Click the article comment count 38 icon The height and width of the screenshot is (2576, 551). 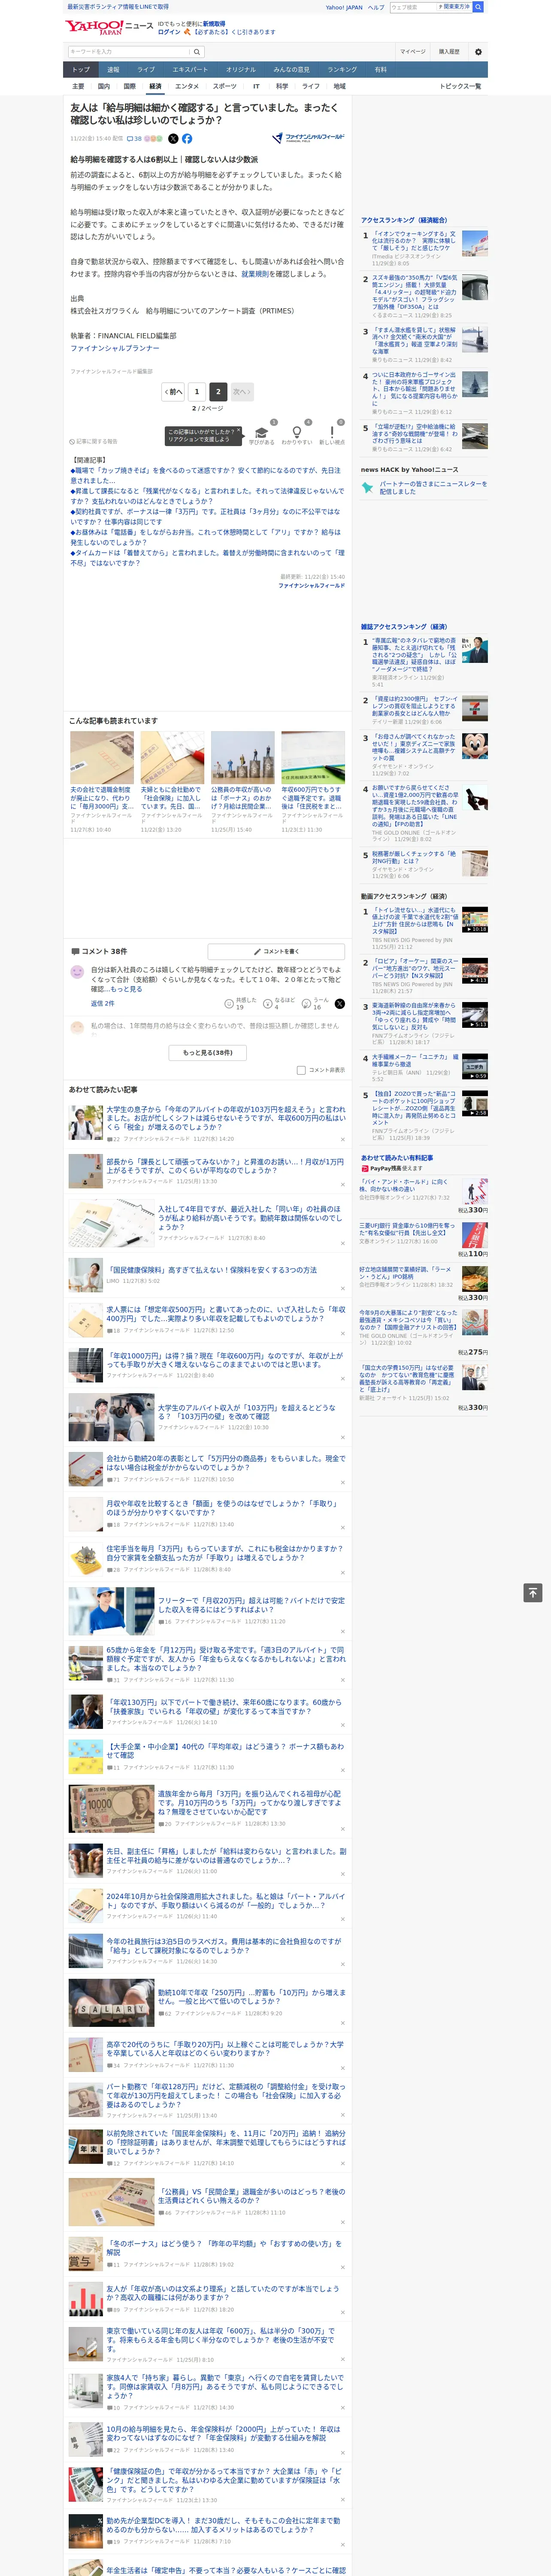coord(134,139)
